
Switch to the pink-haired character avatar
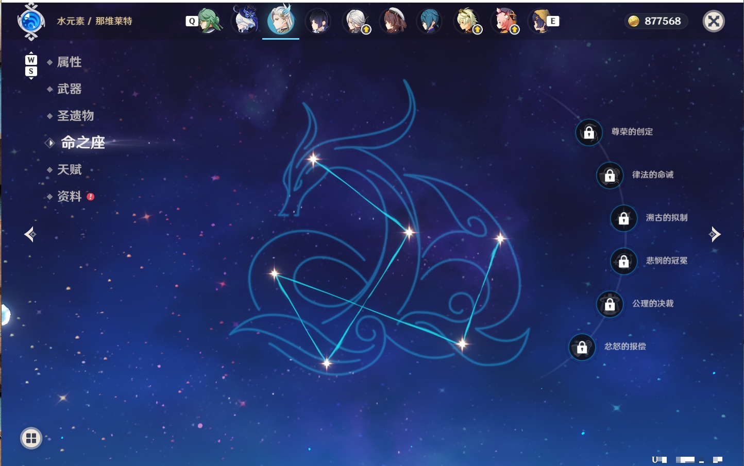(504, 21)
